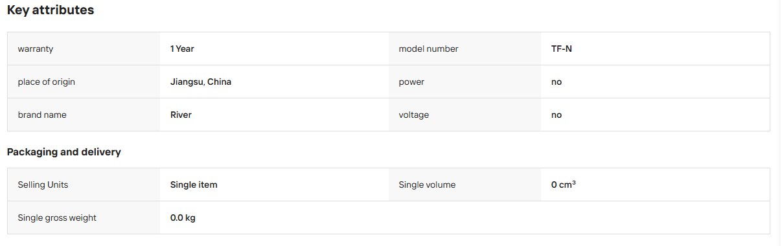Select the power label cell
Image resolution: width=782 pixels, height=246 pixels.
click(465, 82)
